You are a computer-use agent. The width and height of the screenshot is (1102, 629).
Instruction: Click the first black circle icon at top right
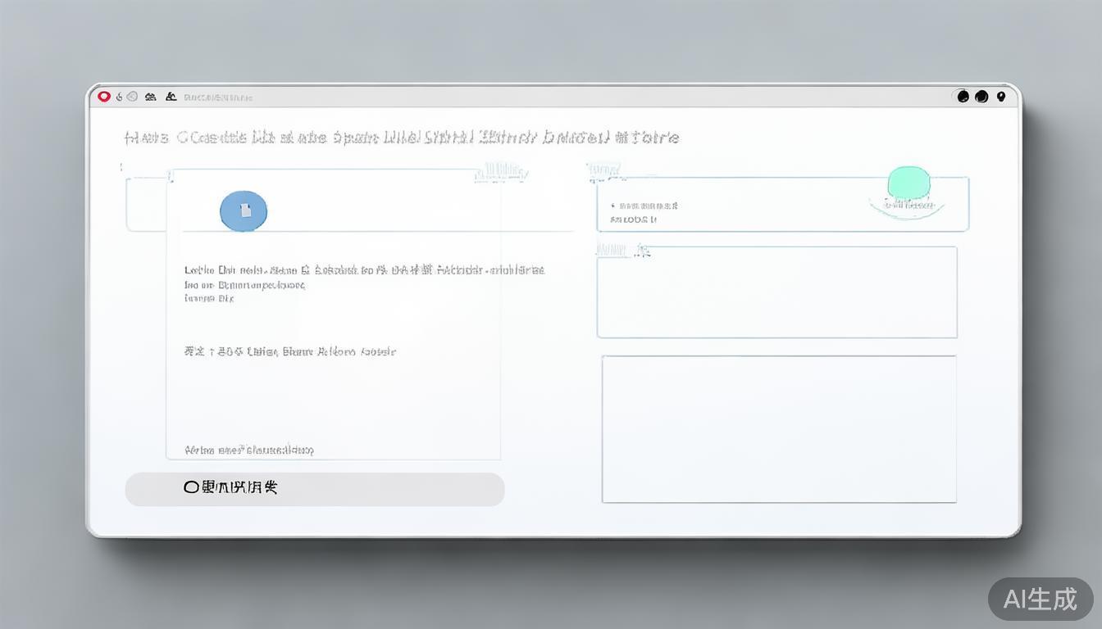pyautogui.click(x=963, y=97)
